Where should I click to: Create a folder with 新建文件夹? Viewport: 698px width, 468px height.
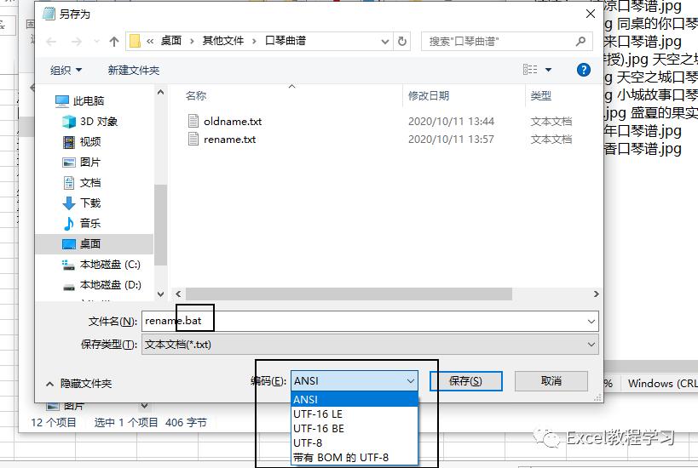point(134,70)
